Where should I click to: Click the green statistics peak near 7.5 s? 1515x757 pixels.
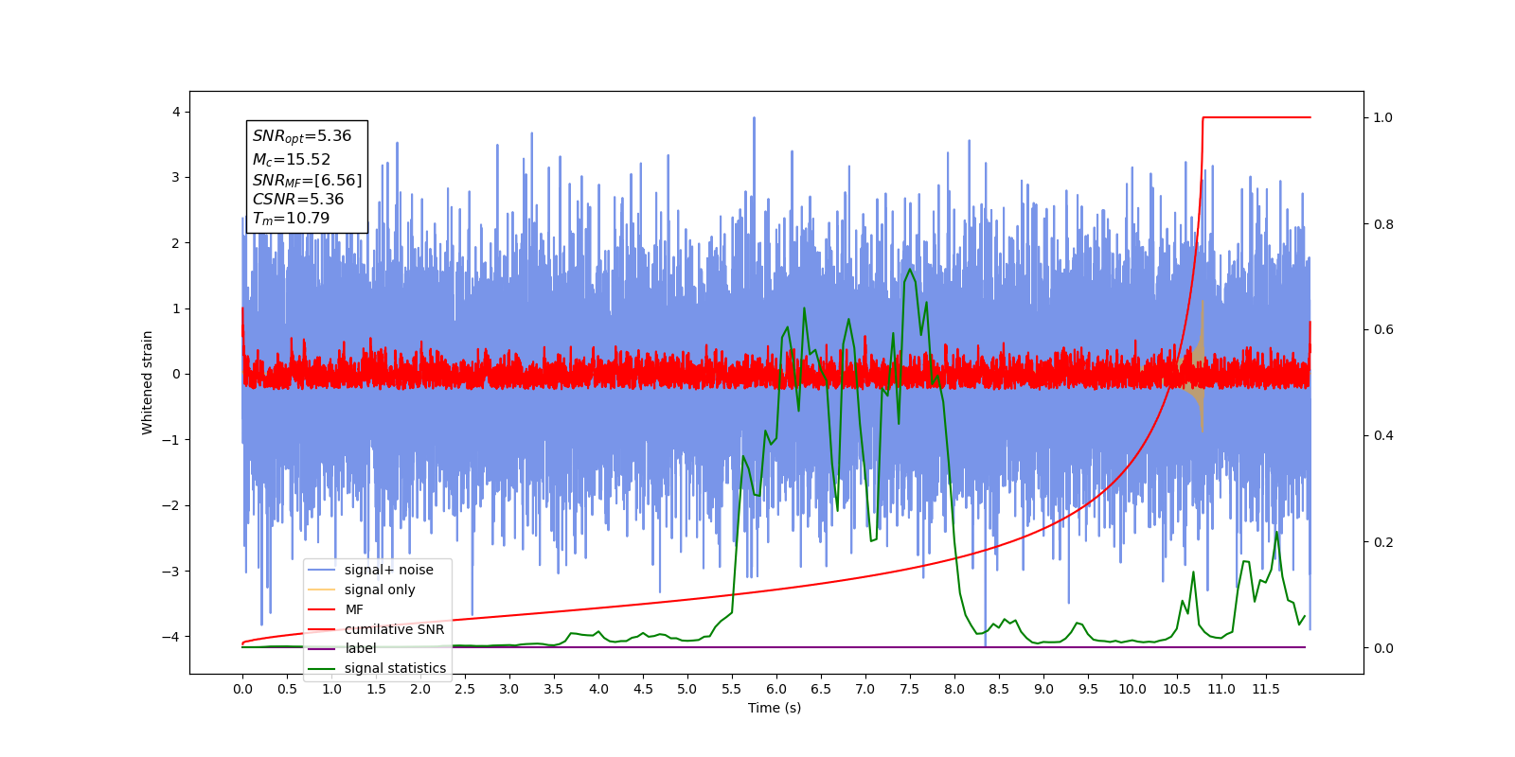(x=910, y=271)
